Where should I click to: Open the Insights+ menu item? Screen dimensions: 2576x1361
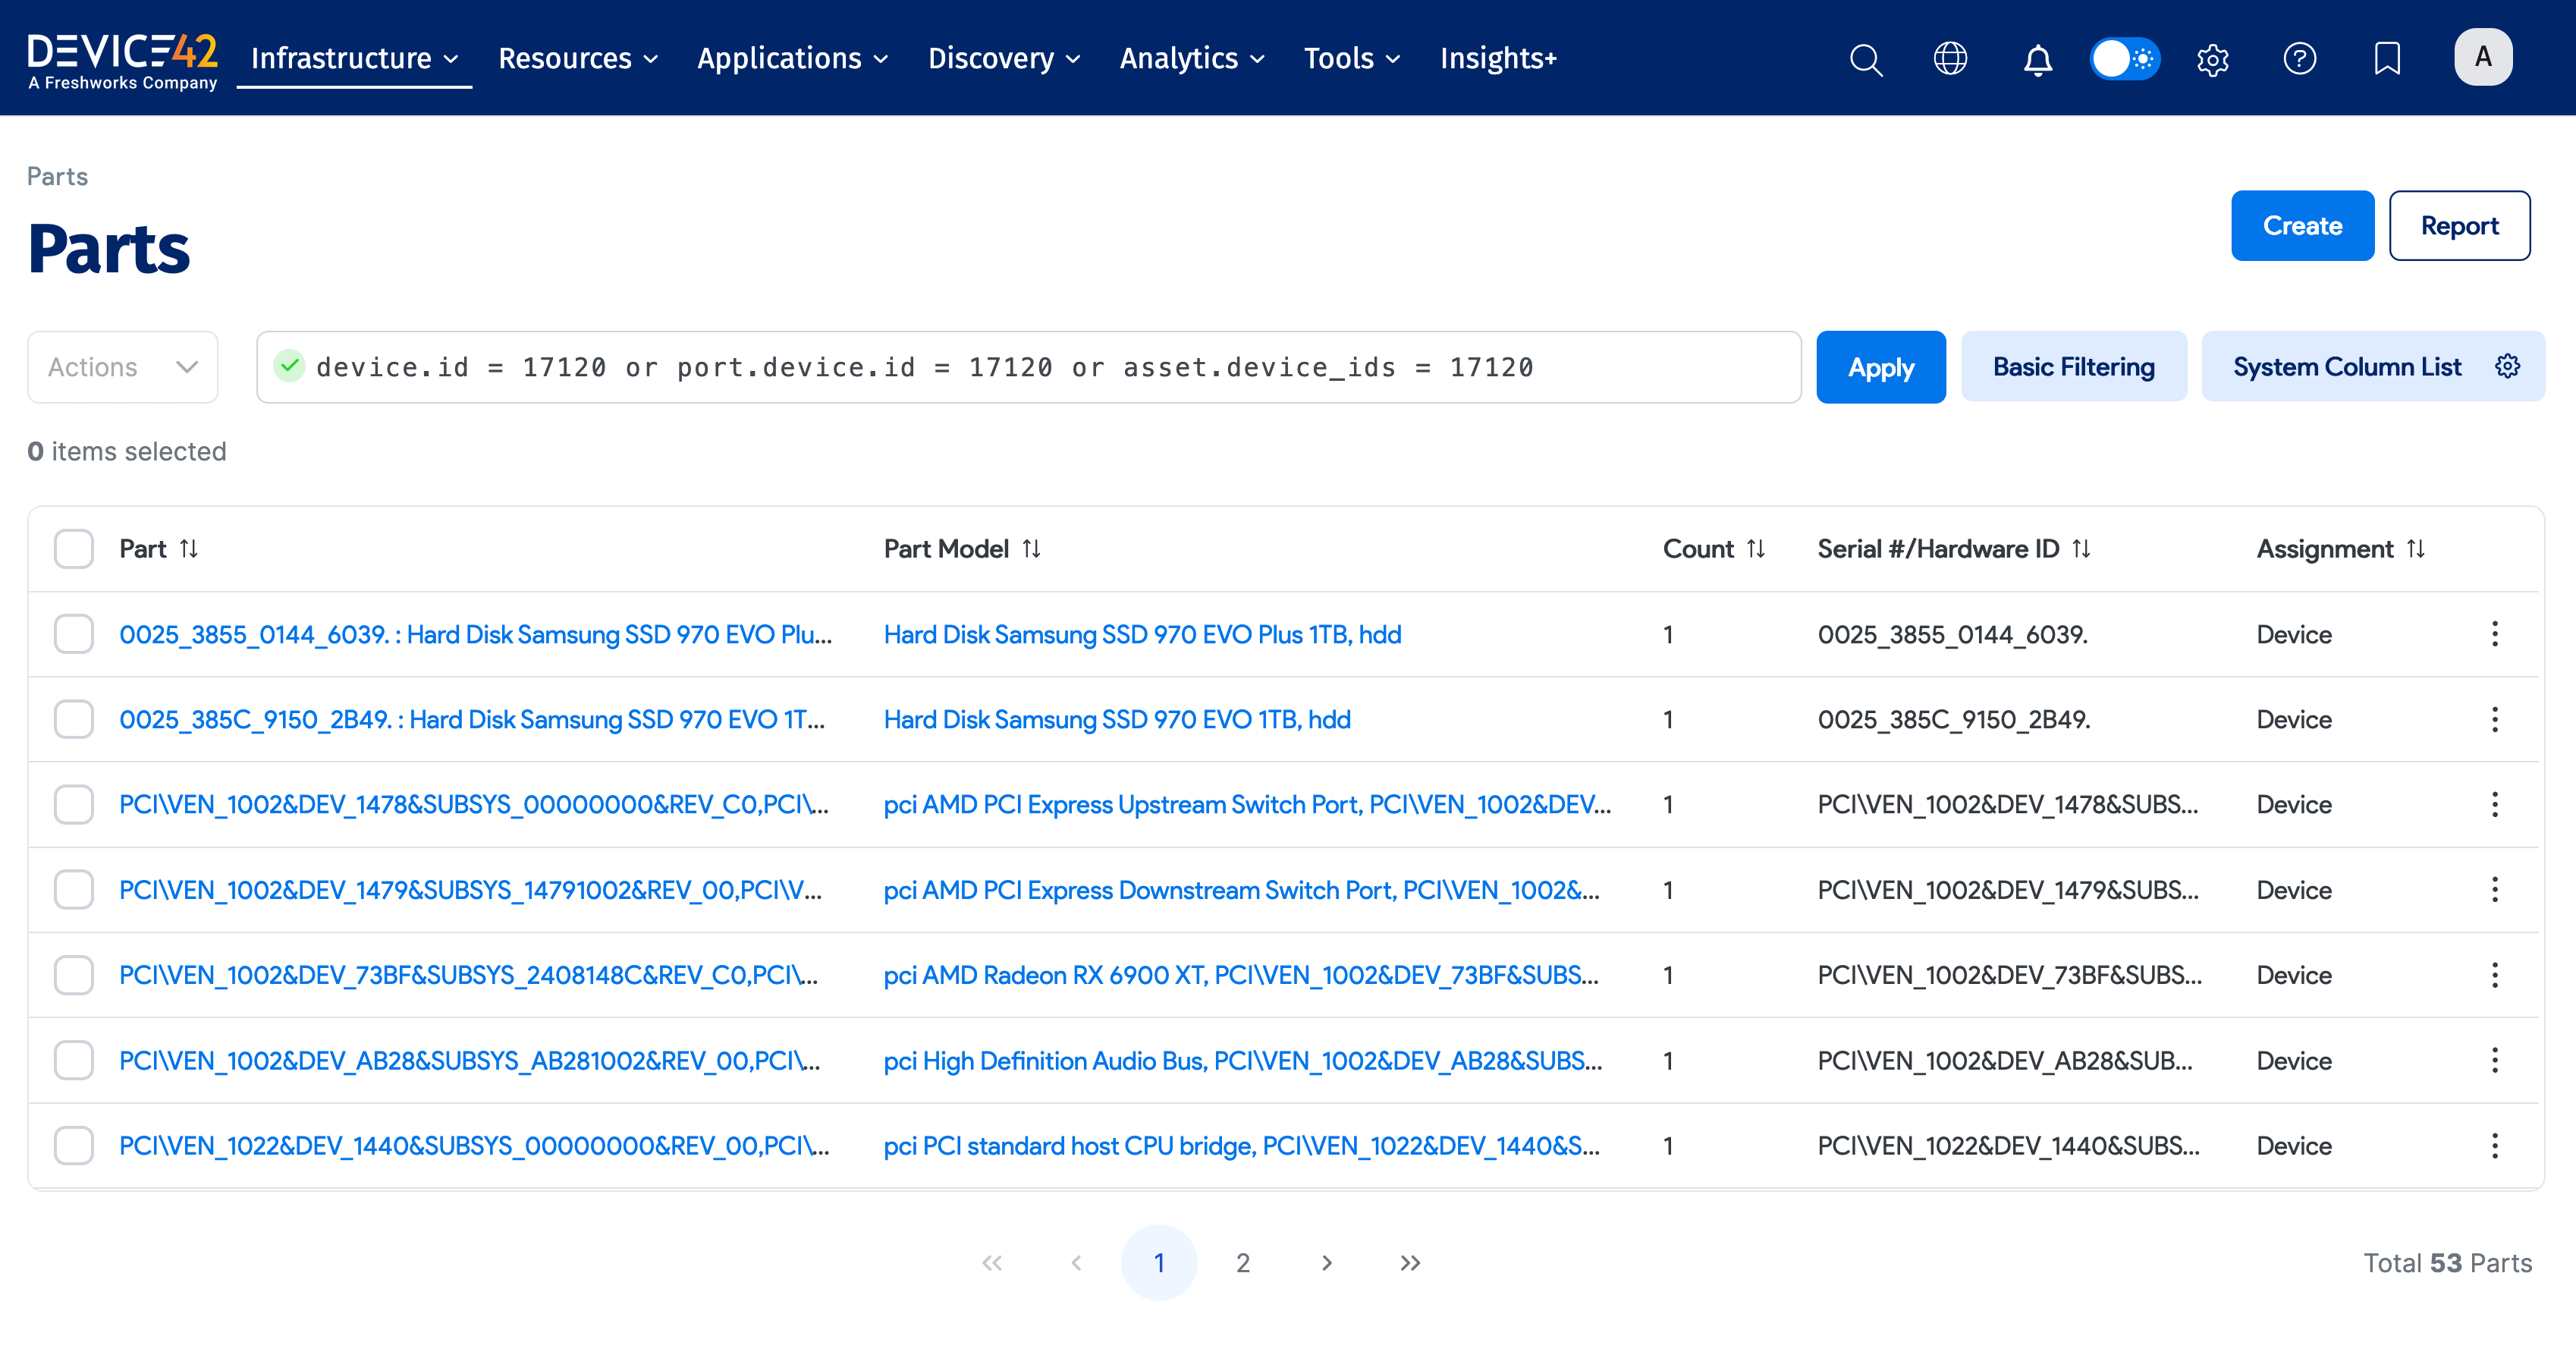(1497, 59)
